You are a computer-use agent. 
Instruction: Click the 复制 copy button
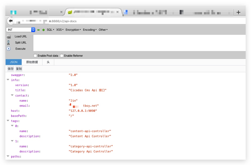19,69
